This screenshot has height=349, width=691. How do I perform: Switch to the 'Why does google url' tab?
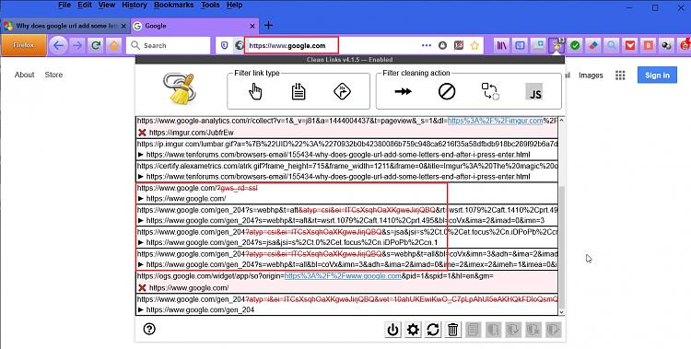coord(64,26)
